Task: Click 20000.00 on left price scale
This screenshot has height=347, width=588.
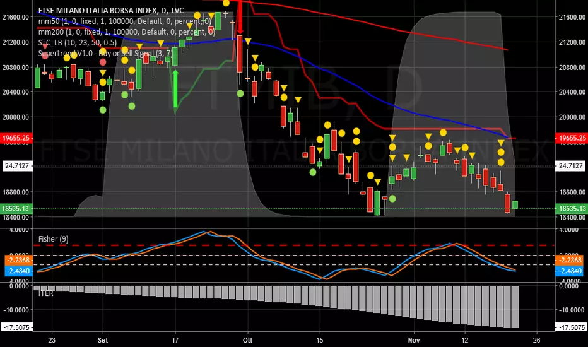Action: coord(15,117)
